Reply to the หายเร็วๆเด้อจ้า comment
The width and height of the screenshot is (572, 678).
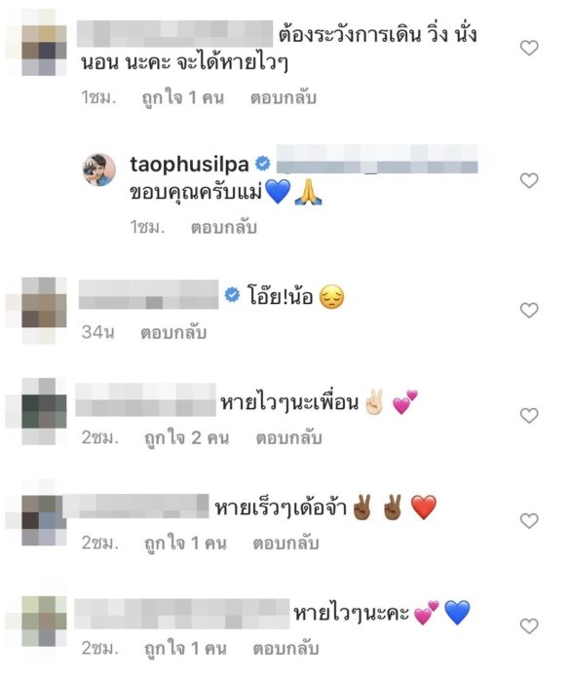click(286, 544)
